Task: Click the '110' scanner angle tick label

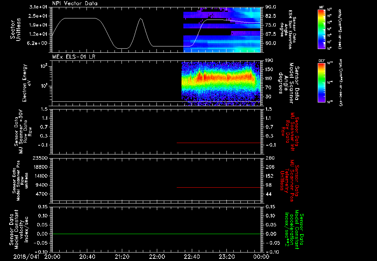Action: (x=269, y=79)
